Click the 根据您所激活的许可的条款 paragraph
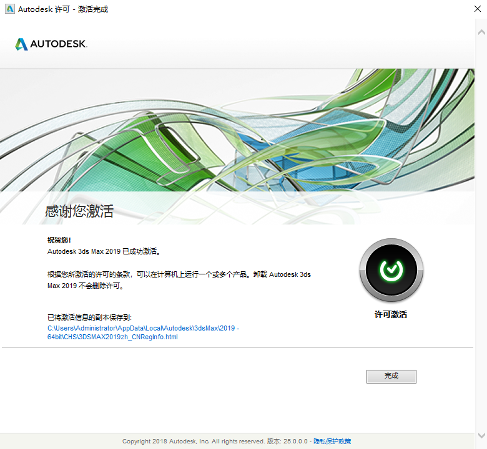This screenshot has height=449, width=487. point(179,280)
